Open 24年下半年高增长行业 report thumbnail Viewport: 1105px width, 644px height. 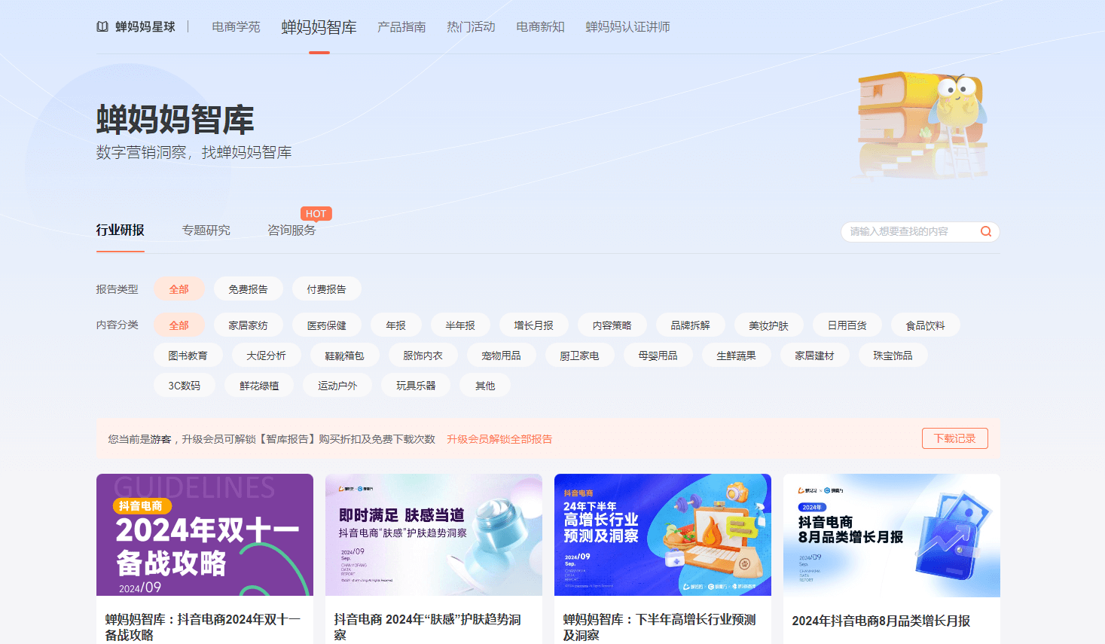tap(663, 535)
